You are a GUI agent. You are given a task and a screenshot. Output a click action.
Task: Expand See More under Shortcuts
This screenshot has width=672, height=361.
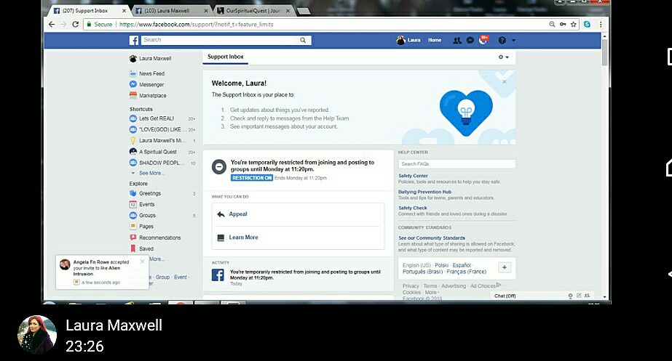[151, 174]
